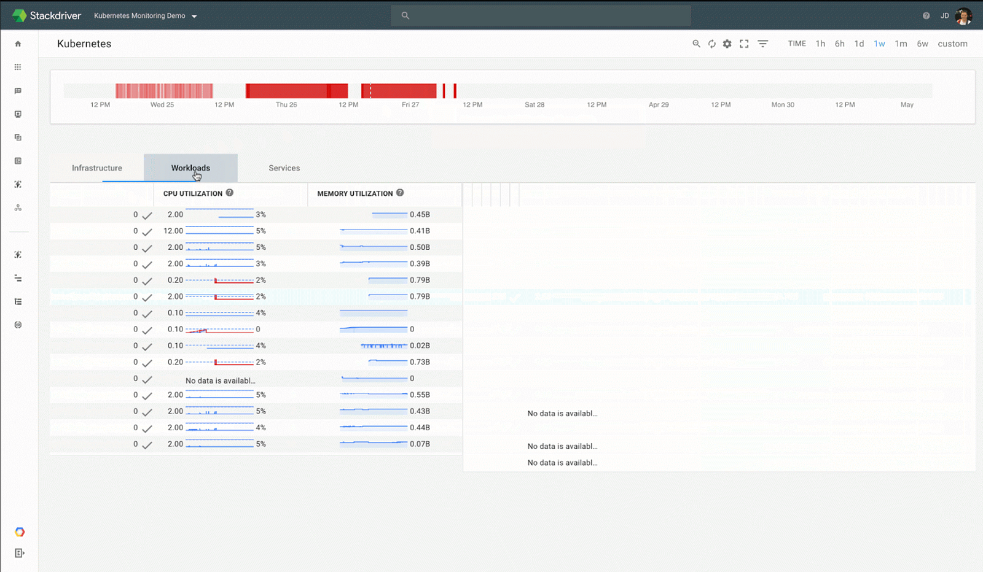Viewport: 983px width, 572px height.
Task: Click the 12.00 CPU value
Action: pos(173,231)
